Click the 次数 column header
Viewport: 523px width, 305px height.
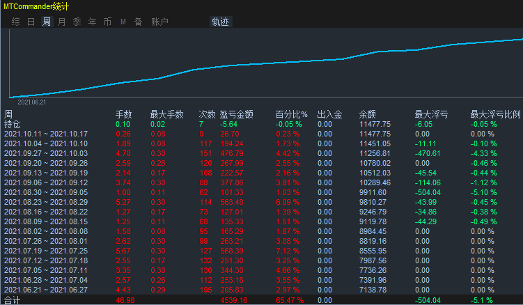207,114
